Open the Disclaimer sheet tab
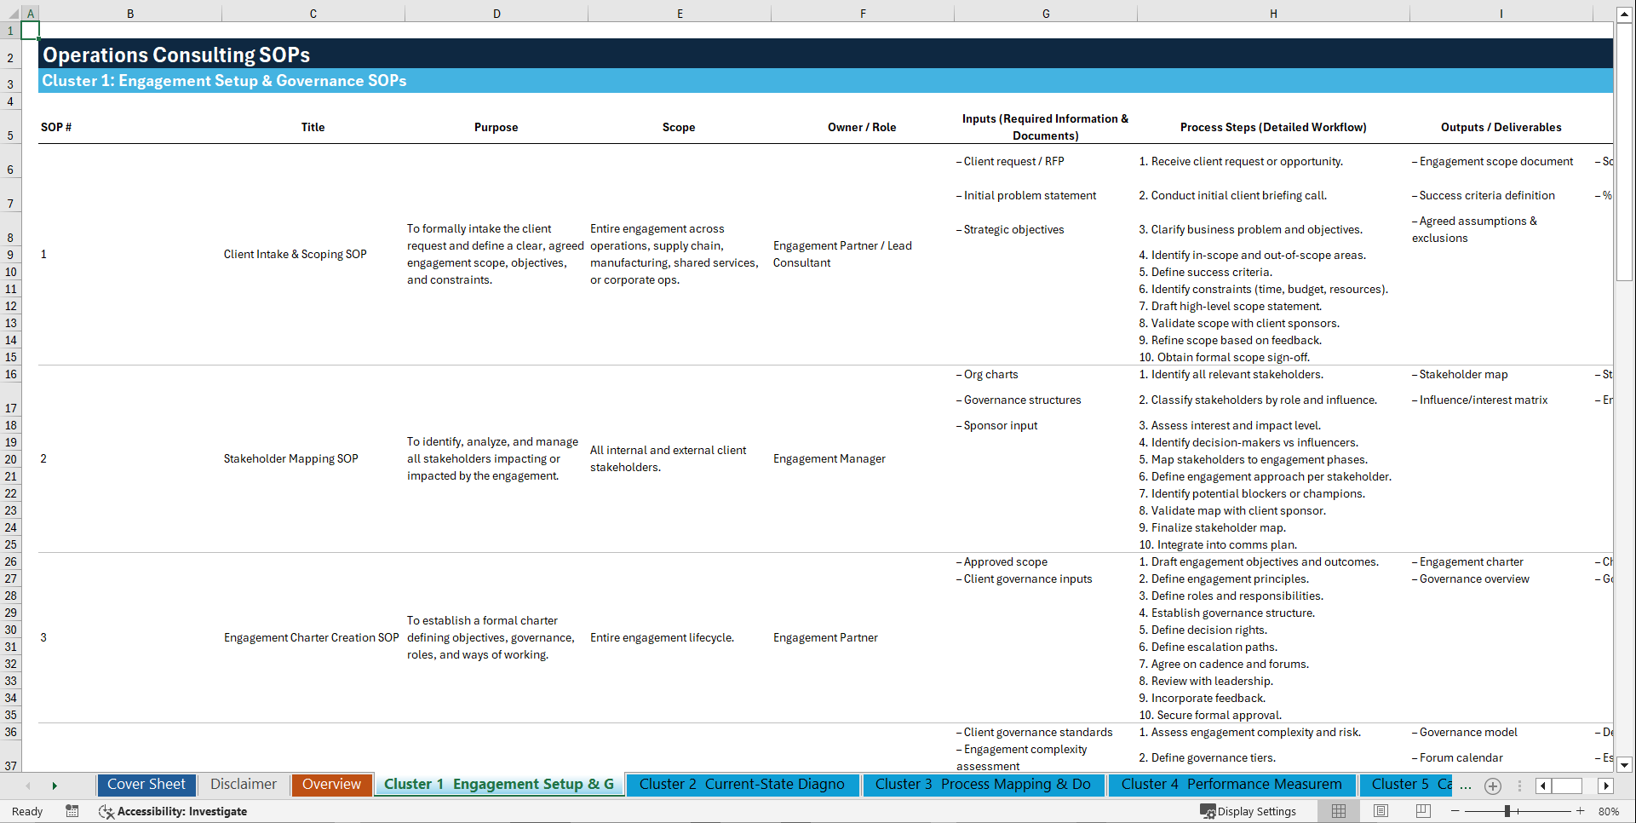 pyautogui.click(x=243, y=785)
